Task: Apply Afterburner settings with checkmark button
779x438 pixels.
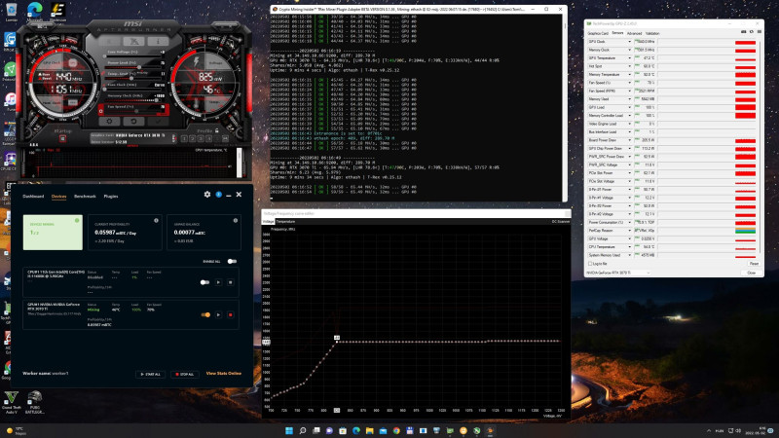Action: point(158,121)
